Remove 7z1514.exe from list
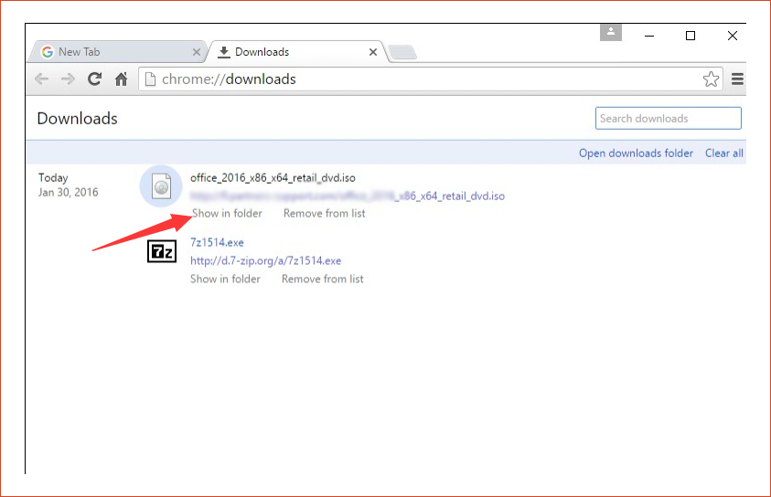 coord(322,280)
